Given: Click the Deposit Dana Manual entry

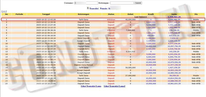Looking at the screenshot, I should 83,65.
